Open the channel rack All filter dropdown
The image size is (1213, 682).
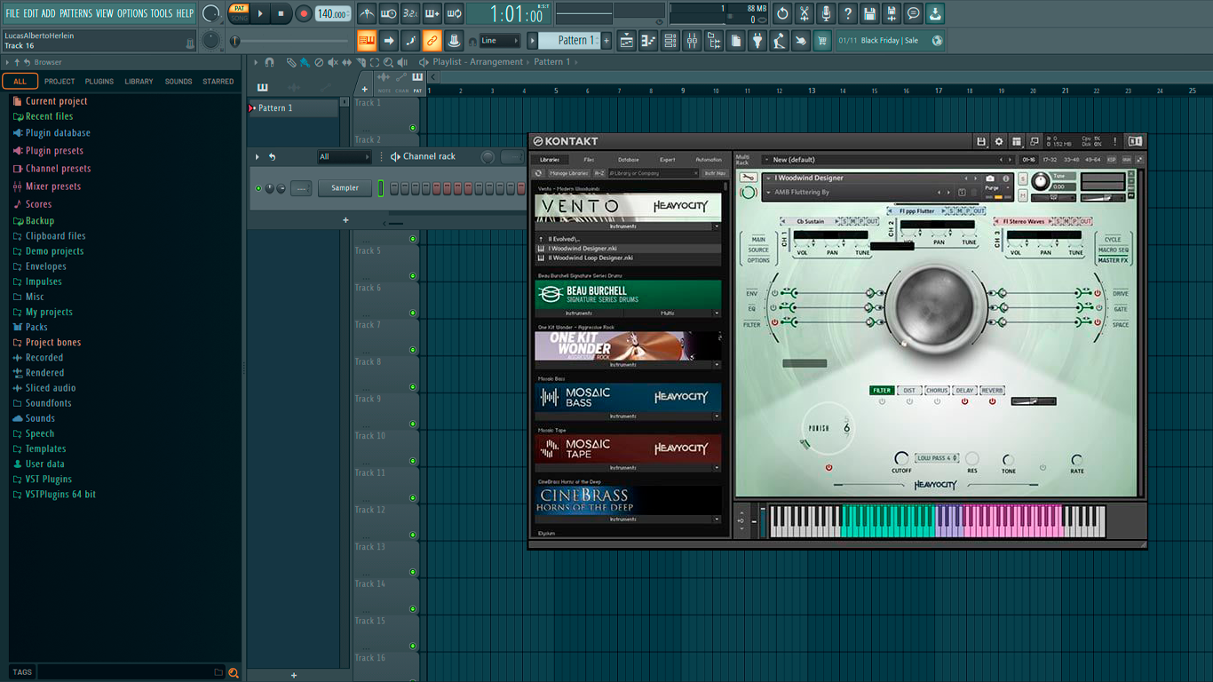coord(345,157)
